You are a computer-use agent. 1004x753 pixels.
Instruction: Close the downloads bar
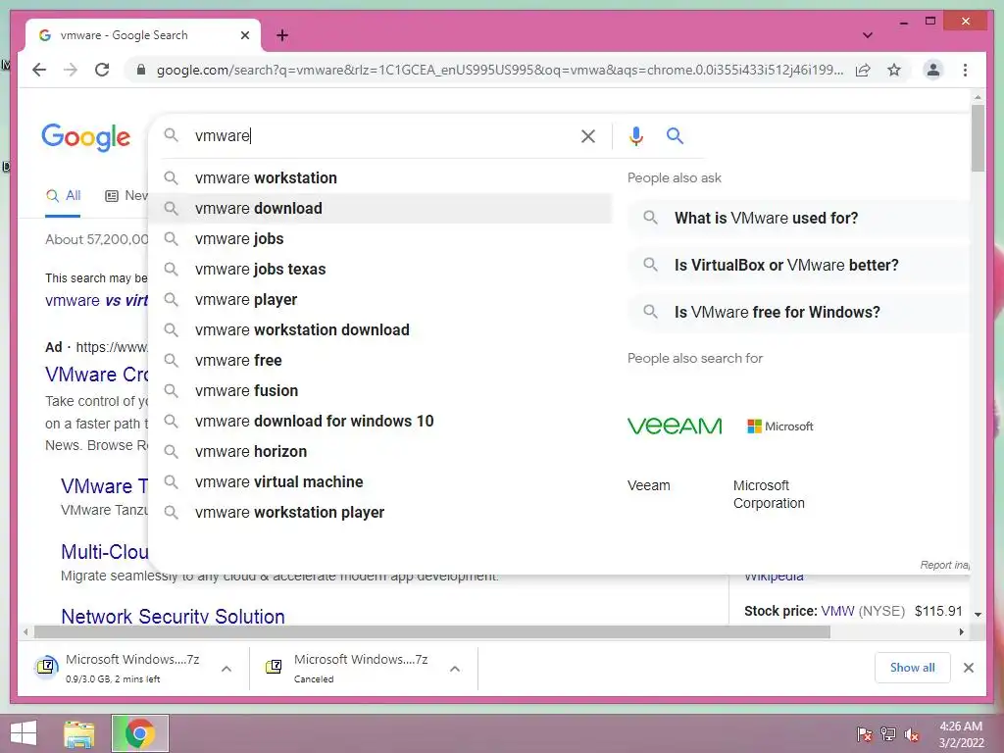point(968,668)
